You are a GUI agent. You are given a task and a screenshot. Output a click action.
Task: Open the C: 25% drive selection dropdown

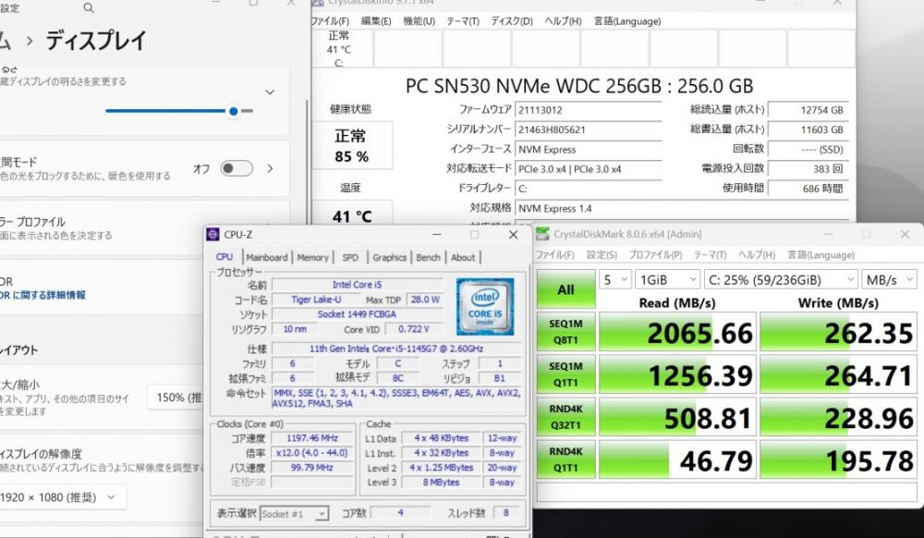coord(781,279)
